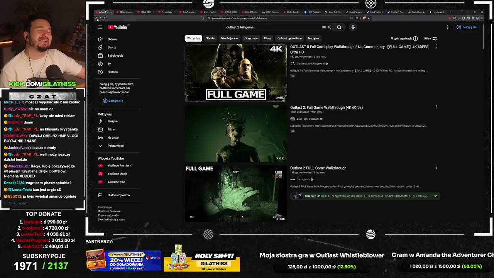Open options for OUTLAST II Full Gameplay video
The height and width of the screenshot is (278, 494).
point(436,46)
